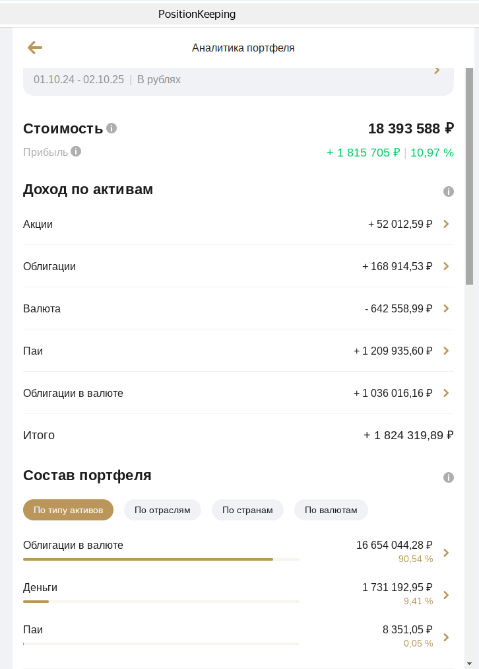Image resolution: width=479 pixels, height=669 pixels.
Task: Show info next to Стоимость heading
Action: click(x=112, y=128)
